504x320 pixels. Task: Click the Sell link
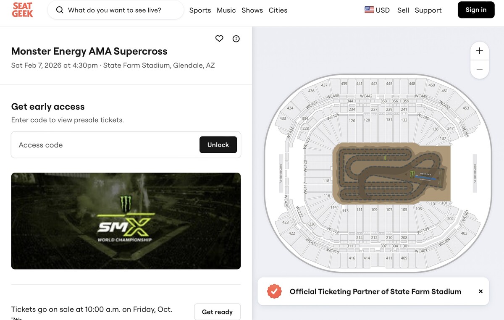click(x=403, y=10)
